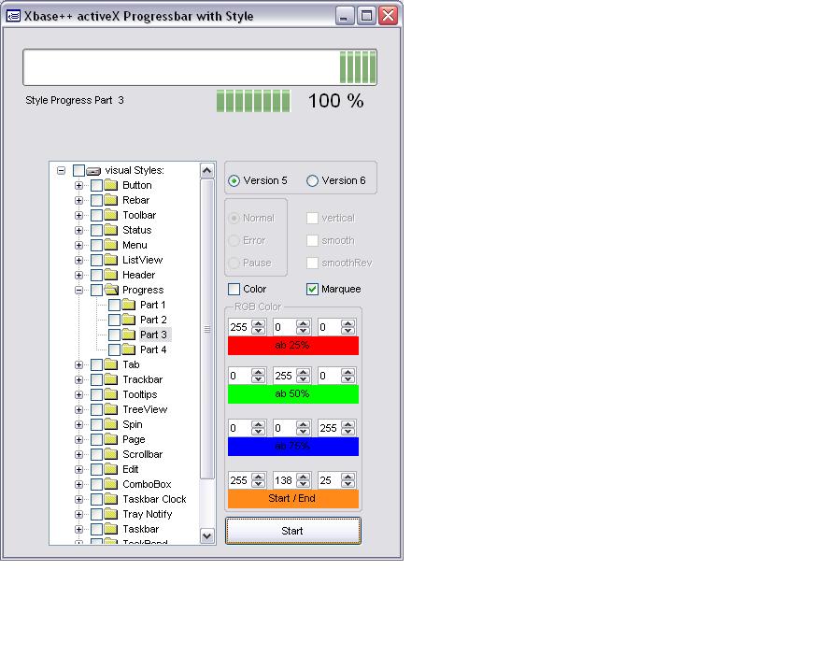837x670 pixels.
Task: Expand the Tray Notify node
Action: click(x=79, y=514)
